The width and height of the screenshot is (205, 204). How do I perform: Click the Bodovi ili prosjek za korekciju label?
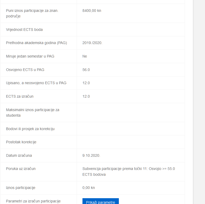[x=30, y=129]
